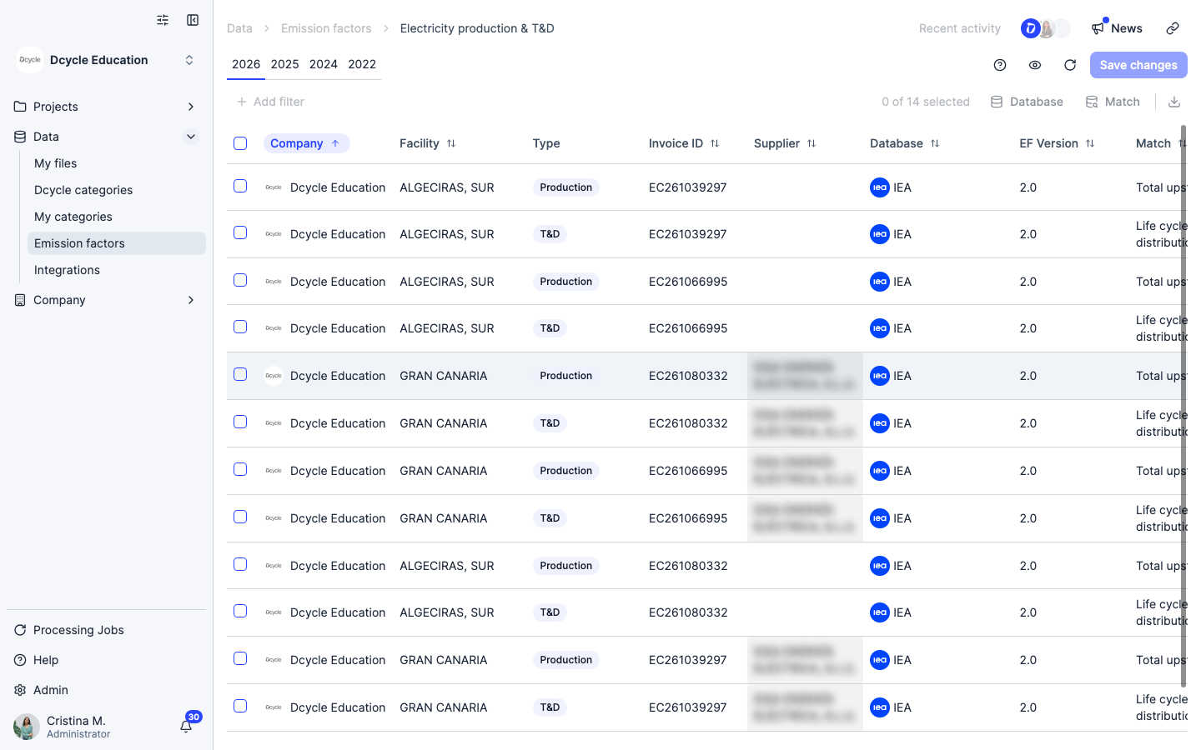Click IEA icon in first row
This screenshot has width=1201, height=750.
click(879, 187)
